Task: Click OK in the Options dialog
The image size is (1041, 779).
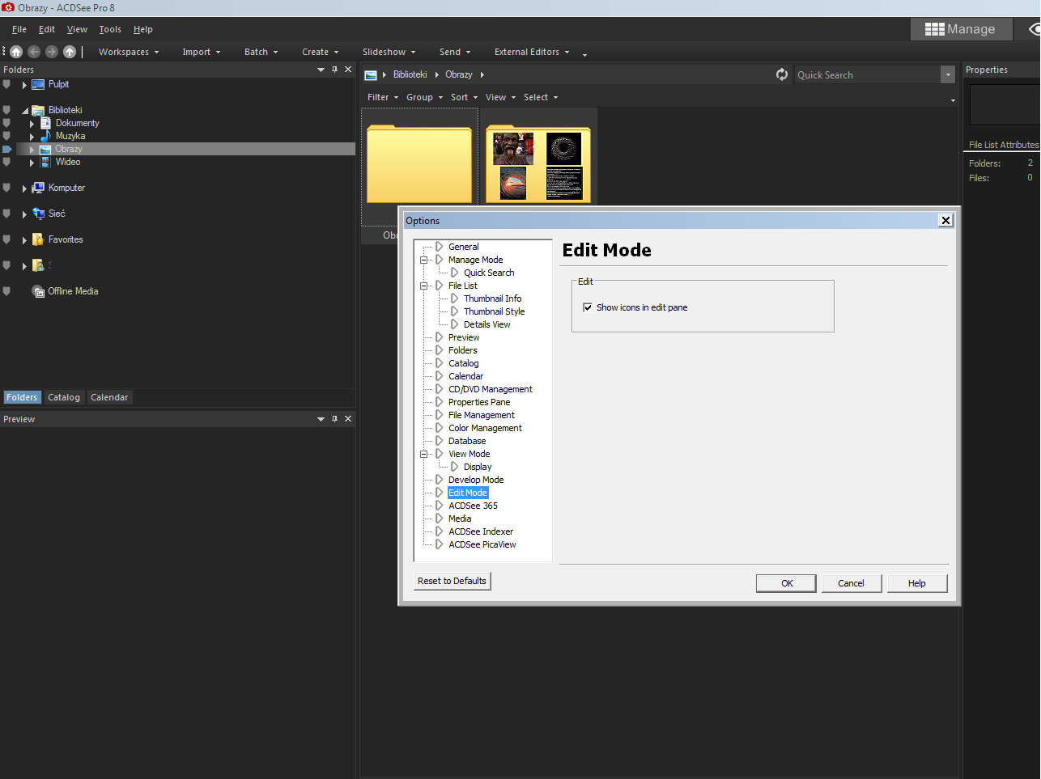Action: coord(786,583)
